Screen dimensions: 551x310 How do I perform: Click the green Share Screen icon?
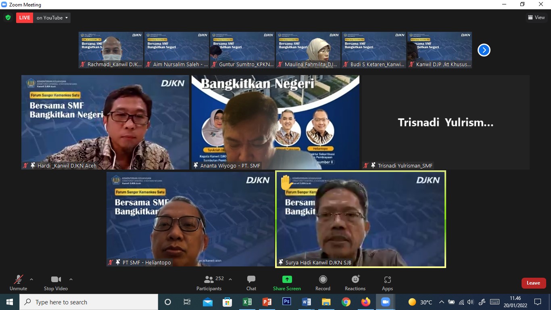[x=287, y=279]
